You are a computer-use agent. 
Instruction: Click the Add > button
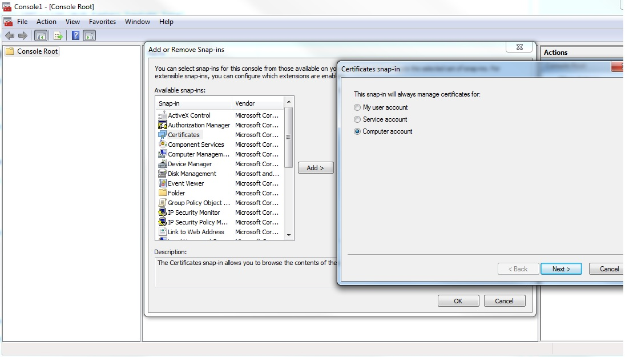tap(315, 168)
